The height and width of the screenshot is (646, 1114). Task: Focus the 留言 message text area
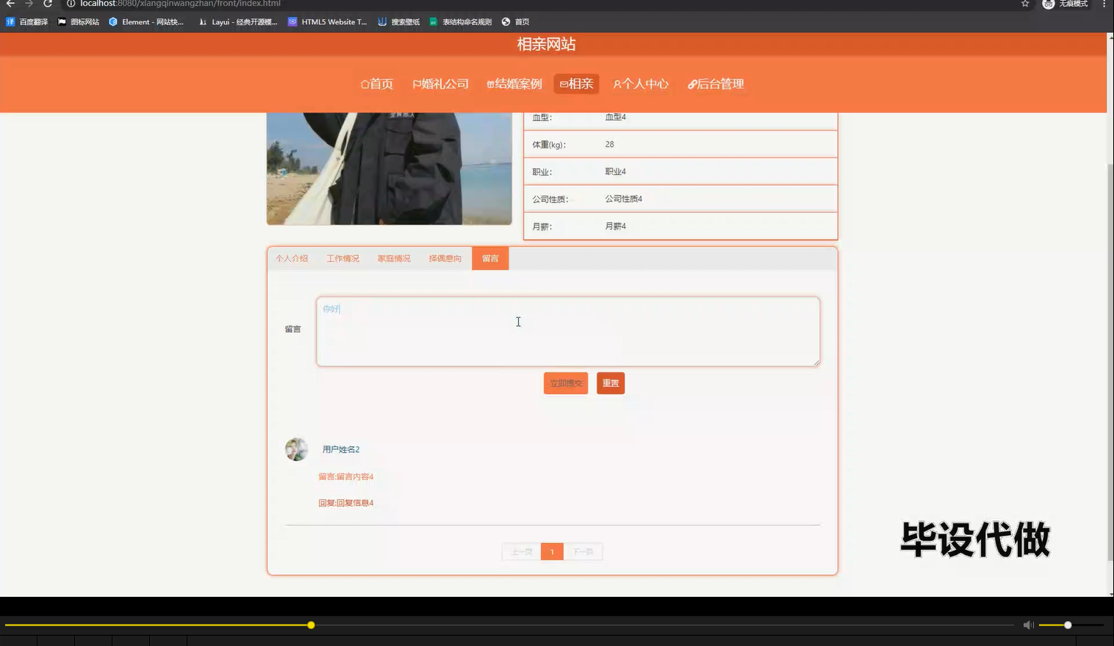(x=568, y=331)
